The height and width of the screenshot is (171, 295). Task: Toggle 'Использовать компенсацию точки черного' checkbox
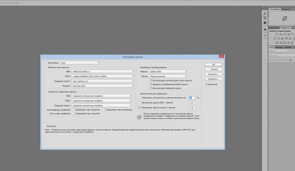[151, 80]
